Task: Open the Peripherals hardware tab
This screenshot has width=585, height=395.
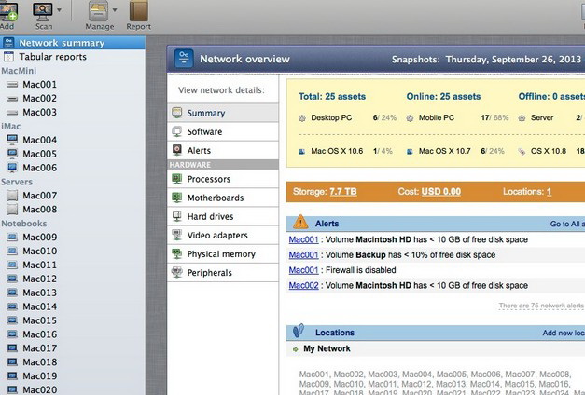Action: click(x=223, y=273)
